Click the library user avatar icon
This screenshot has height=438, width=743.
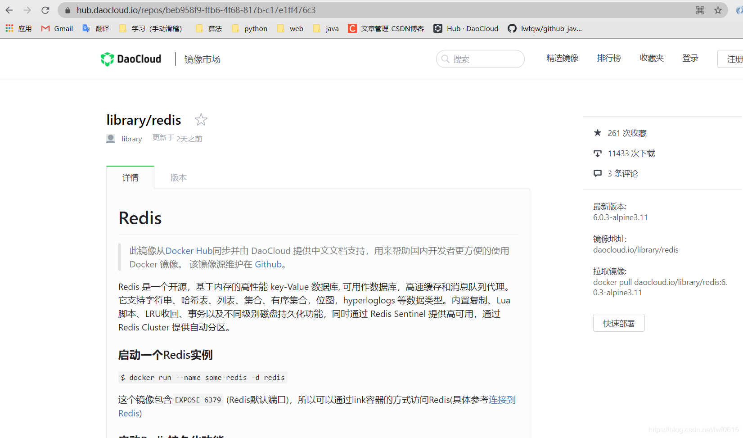coord(111,139)
